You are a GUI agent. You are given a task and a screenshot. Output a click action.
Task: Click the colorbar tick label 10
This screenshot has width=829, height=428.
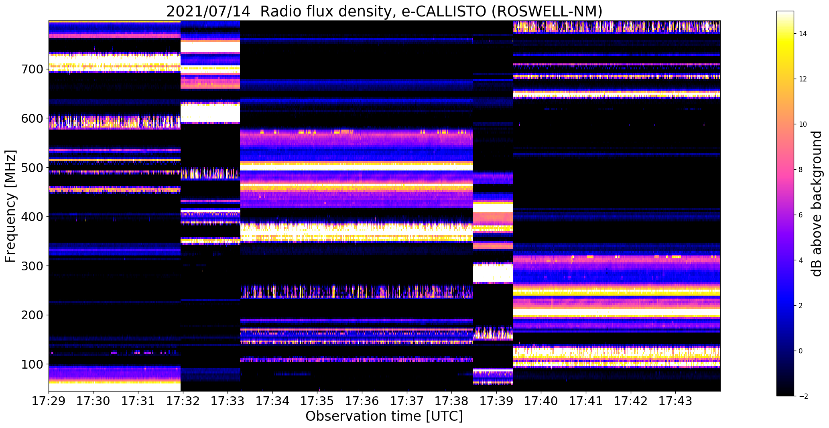tap(803, 124)
